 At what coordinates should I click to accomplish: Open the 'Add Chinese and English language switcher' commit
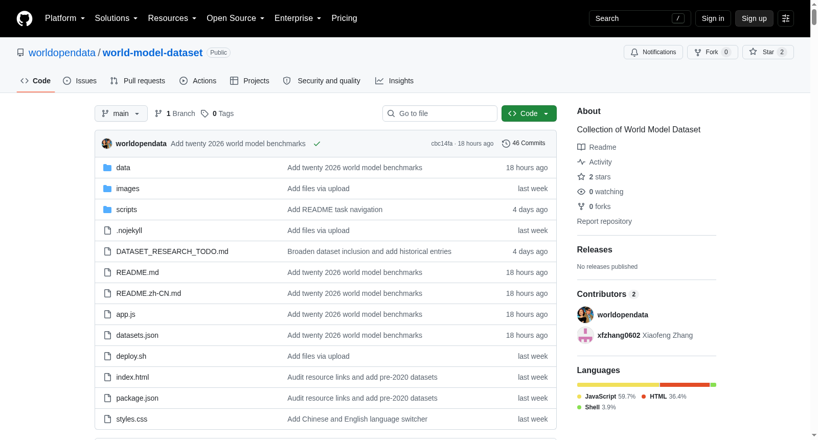(x=357, y=419)
